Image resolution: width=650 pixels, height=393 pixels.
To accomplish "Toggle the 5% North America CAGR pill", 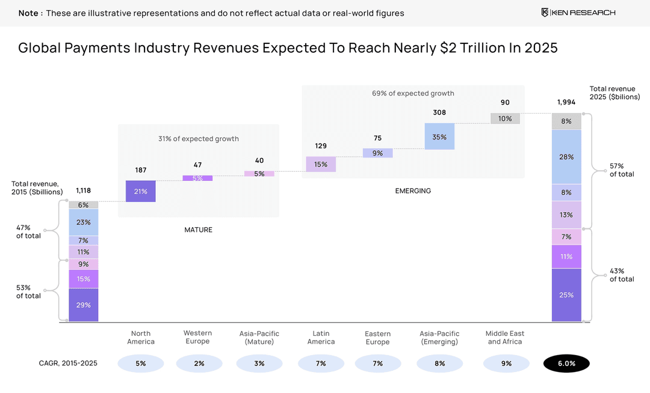I will tap(140, 363).
